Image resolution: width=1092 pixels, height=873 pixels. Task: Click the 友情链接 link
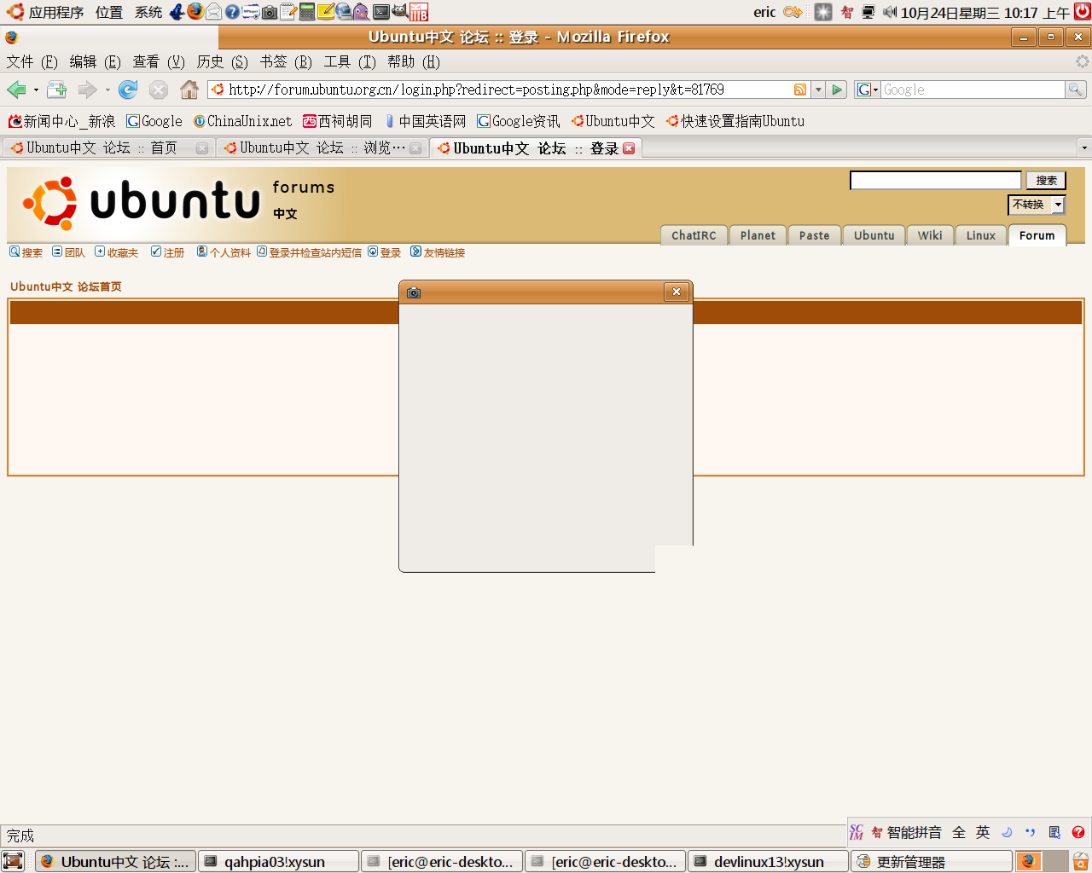[438, 252]
